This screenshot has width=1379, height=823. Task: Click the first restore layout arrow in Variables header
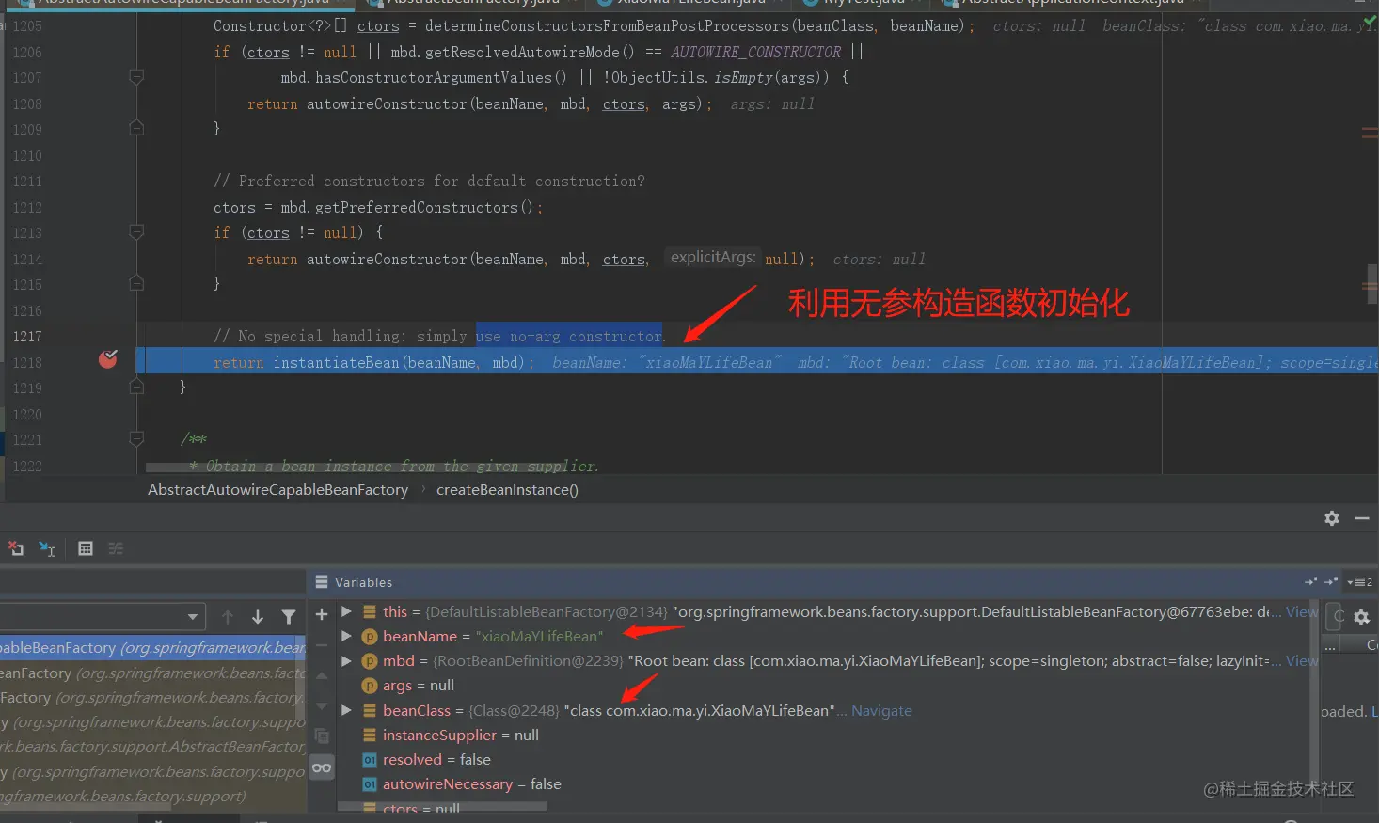click(x=1310, y=581)
